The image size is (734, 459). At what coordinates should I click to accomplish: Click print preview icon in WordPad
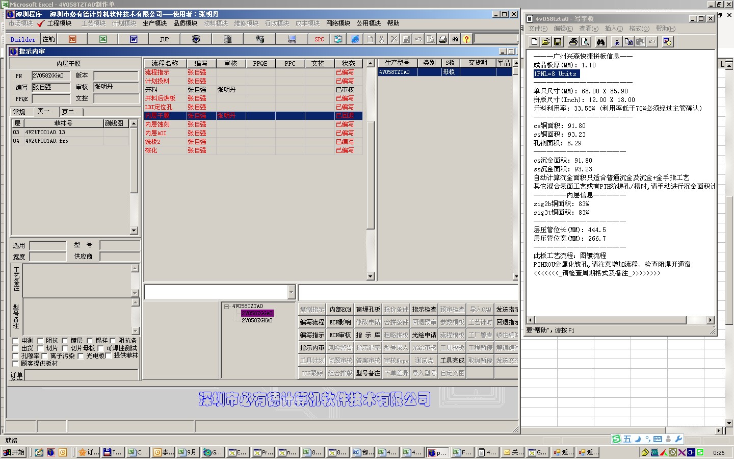pyautogui.click(x=585, y=42)
